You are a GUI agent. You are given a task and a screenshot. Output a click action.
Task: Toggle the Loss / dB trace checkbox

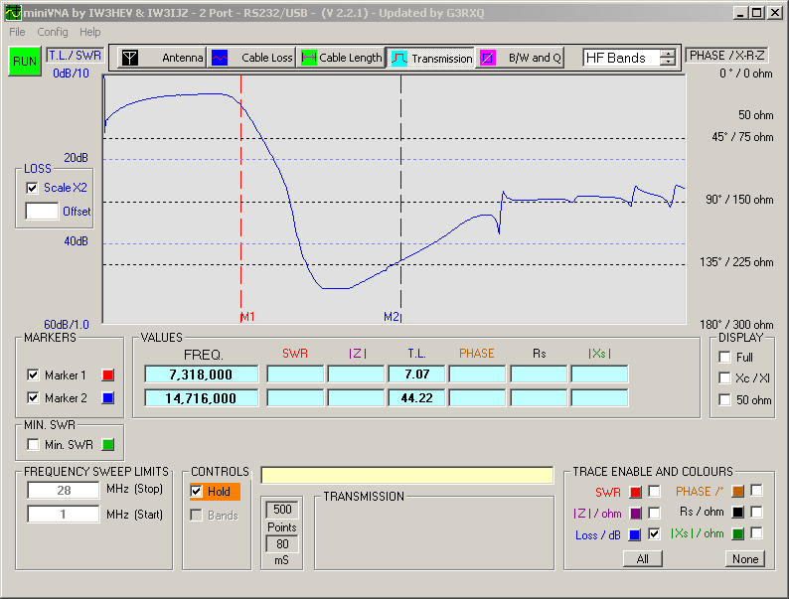click(x=654, y=534)
